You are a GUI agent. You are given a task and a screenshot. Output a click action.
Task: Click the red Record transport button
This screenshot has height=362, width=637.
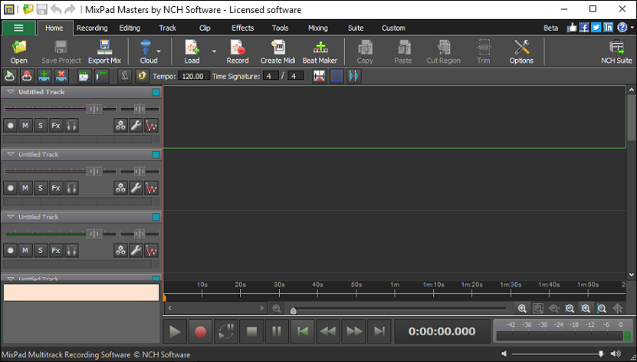(x=200, y=331)
